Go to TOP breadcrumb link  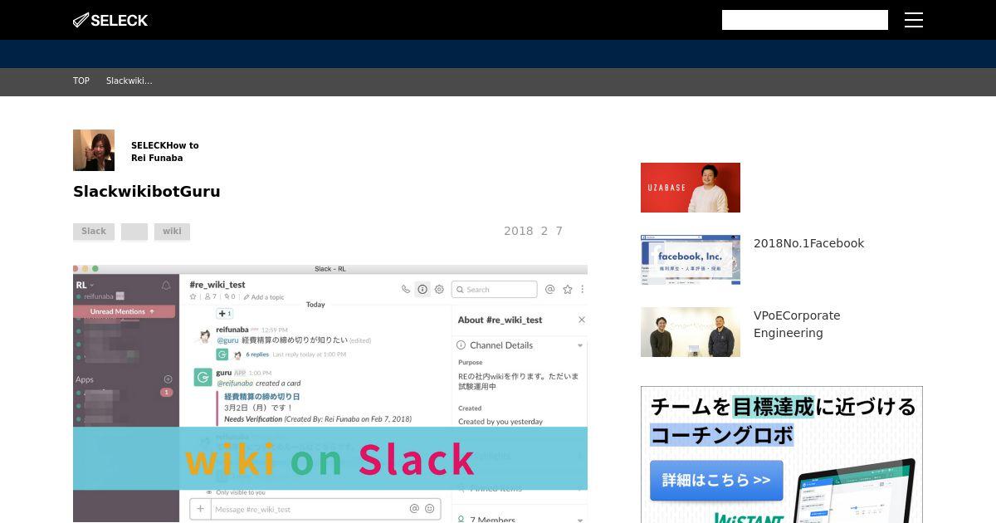(81, 81)
